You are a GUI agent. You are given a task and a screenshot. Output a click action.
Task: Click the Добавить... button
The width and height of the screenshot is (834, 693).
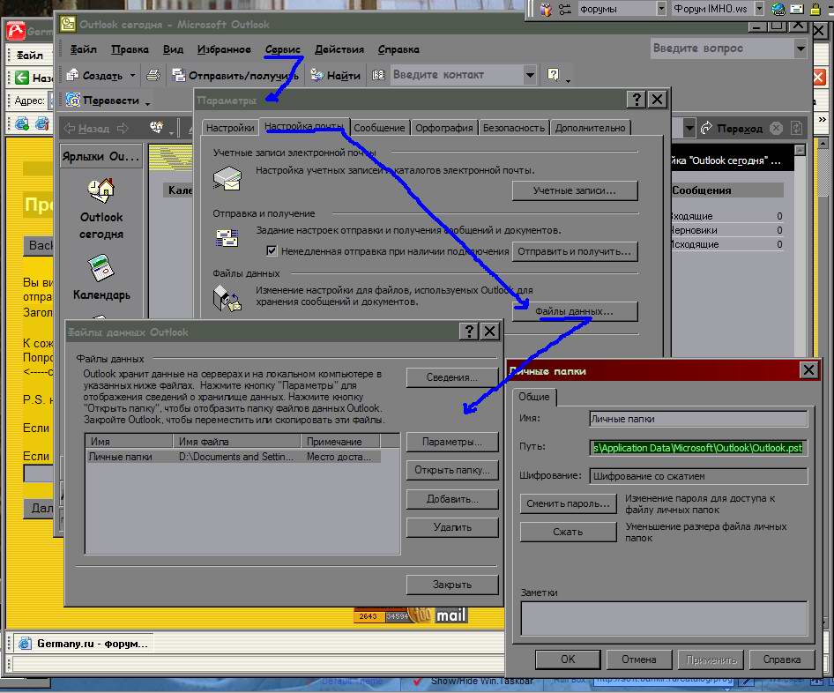(x=452, y=499)
